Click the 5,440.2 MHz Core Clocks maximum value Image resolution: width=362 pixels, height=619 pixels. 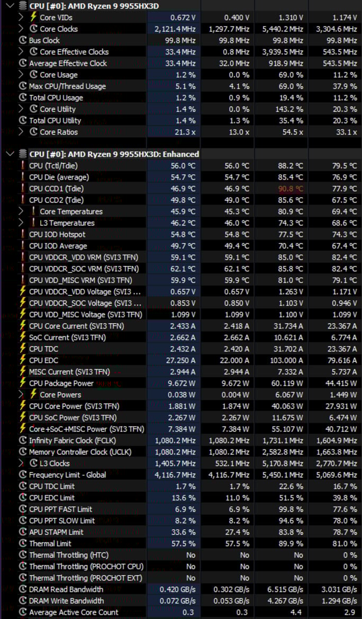coord(283,29)
